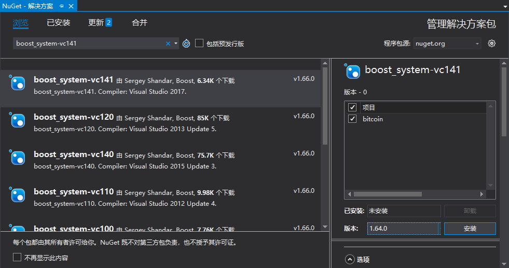Click v1.66.0 version of boost_system-vc120

pos(304,116)
